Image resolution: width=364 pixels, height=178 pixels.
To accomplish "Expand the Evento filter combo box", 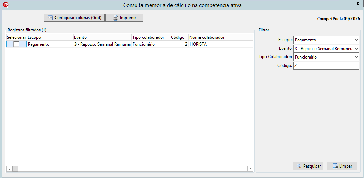I will pyautogui.click(x=357, y=49).
